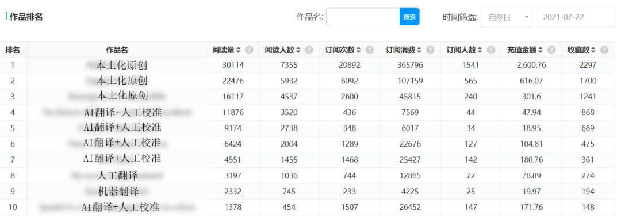Viewport: 621px width, 222px height.
Task: Click the 104.81 recharge amount cell
Action: point(531,144)
